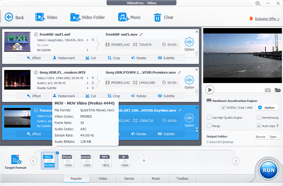Toggle the Auto Copy checkbox

coord(259,126)
